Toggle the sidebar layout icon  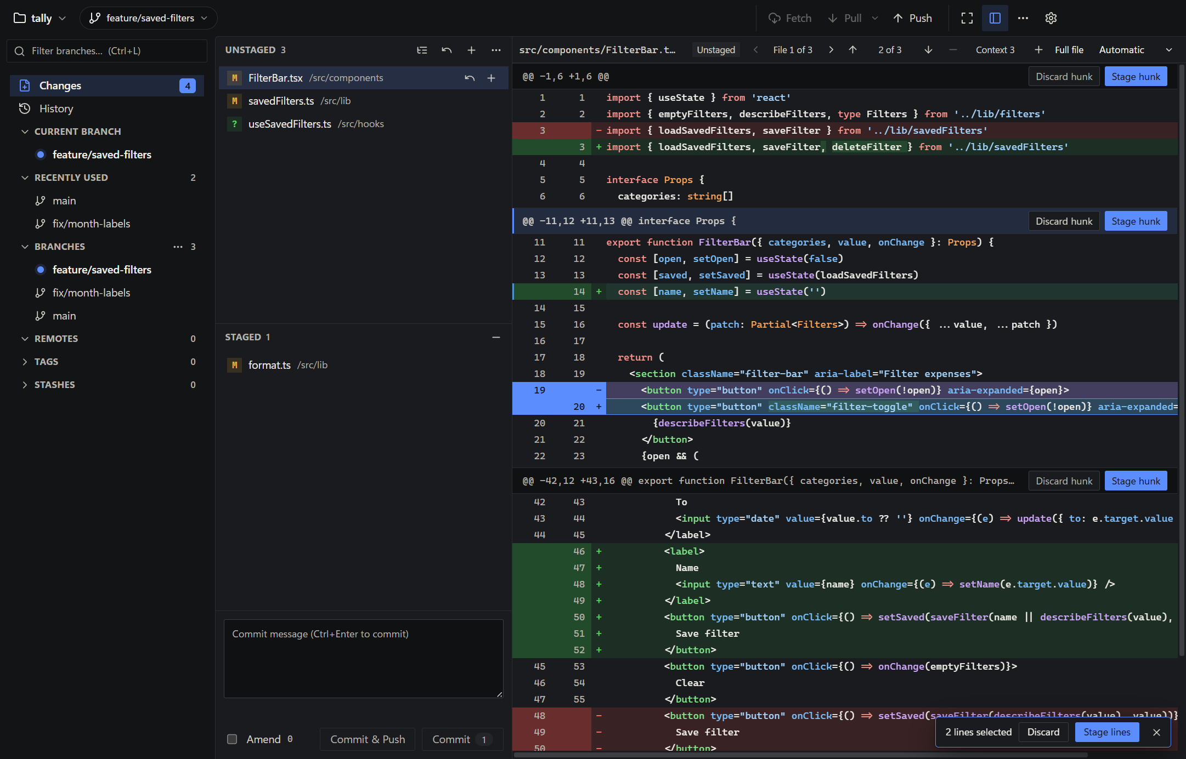995,18
